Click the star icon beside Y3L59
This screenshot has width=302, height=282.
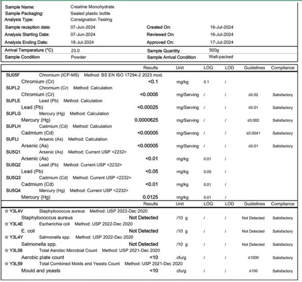[7, 264]
